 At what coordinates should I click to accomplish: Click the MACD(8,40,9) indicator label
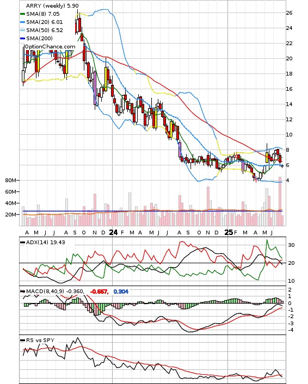tap(45, 291)
